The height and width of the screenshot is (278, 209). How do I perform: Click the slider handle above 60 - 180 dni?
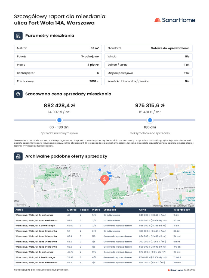click(x=59, y=120)
